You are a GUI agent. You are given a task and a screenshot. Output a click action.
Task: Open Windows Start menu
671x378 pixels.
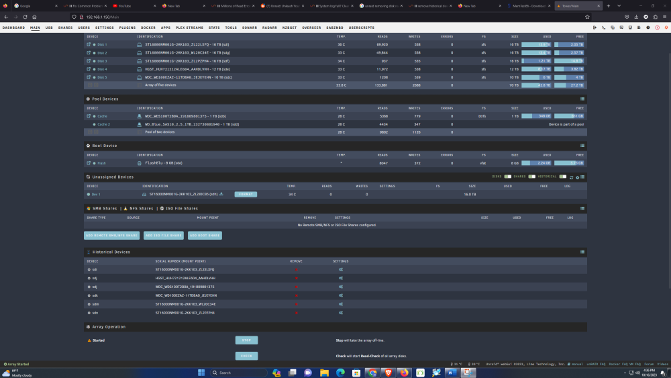(201, 373)
